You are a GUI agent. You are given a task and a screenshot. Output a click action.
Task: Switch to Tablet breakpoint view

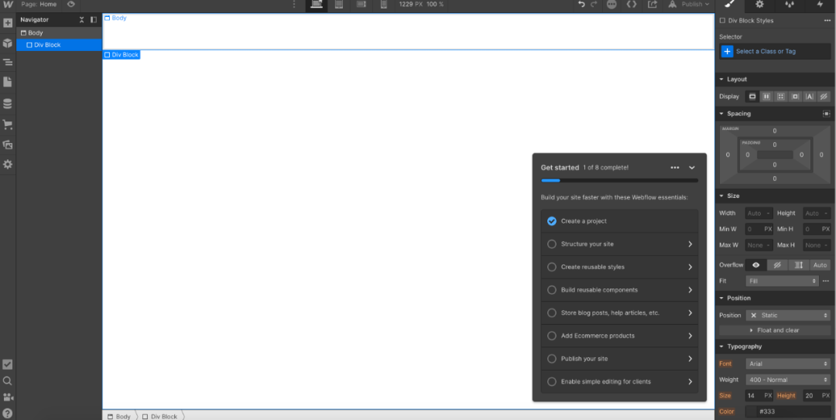338,5
